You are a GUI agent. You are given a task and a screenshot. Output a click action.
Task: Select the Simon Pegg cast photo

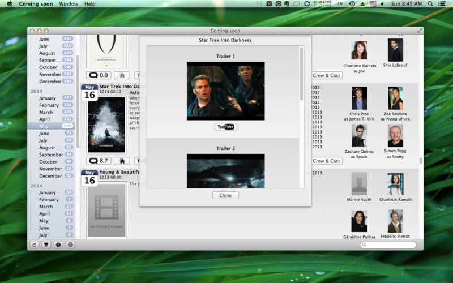click(395, 136)
